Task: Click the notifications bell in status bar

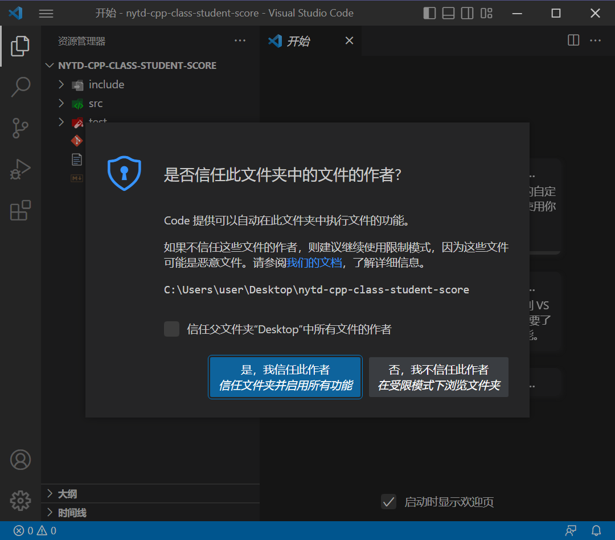Action: point(596,531)
